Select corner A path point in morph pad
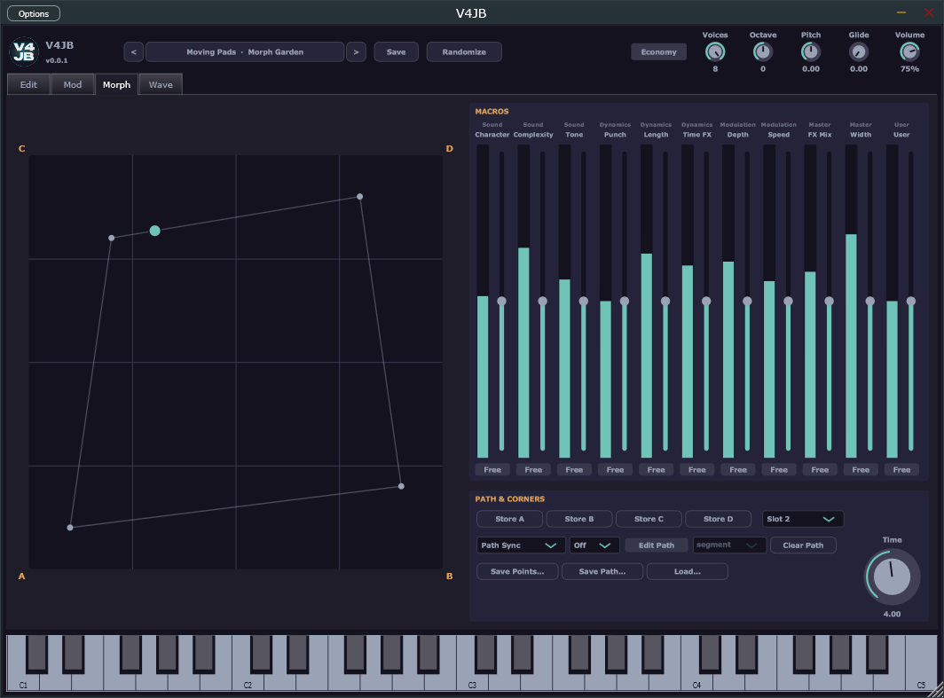 click(70, 528)
